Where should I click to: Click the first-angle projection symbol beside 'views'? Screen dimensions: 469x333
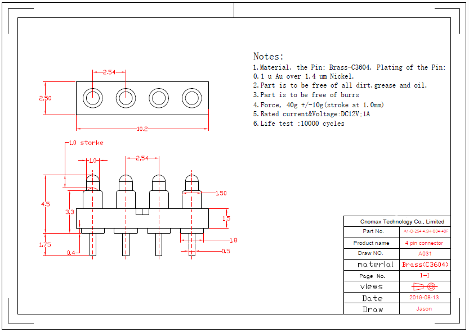coord(425,287)
